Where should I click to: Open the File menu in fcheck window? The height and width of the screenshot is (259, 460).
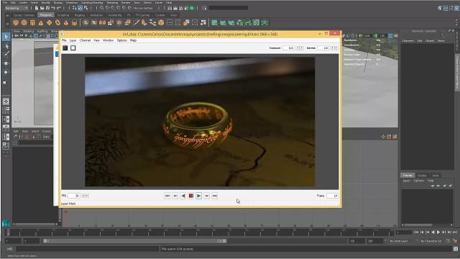(64, 40)
